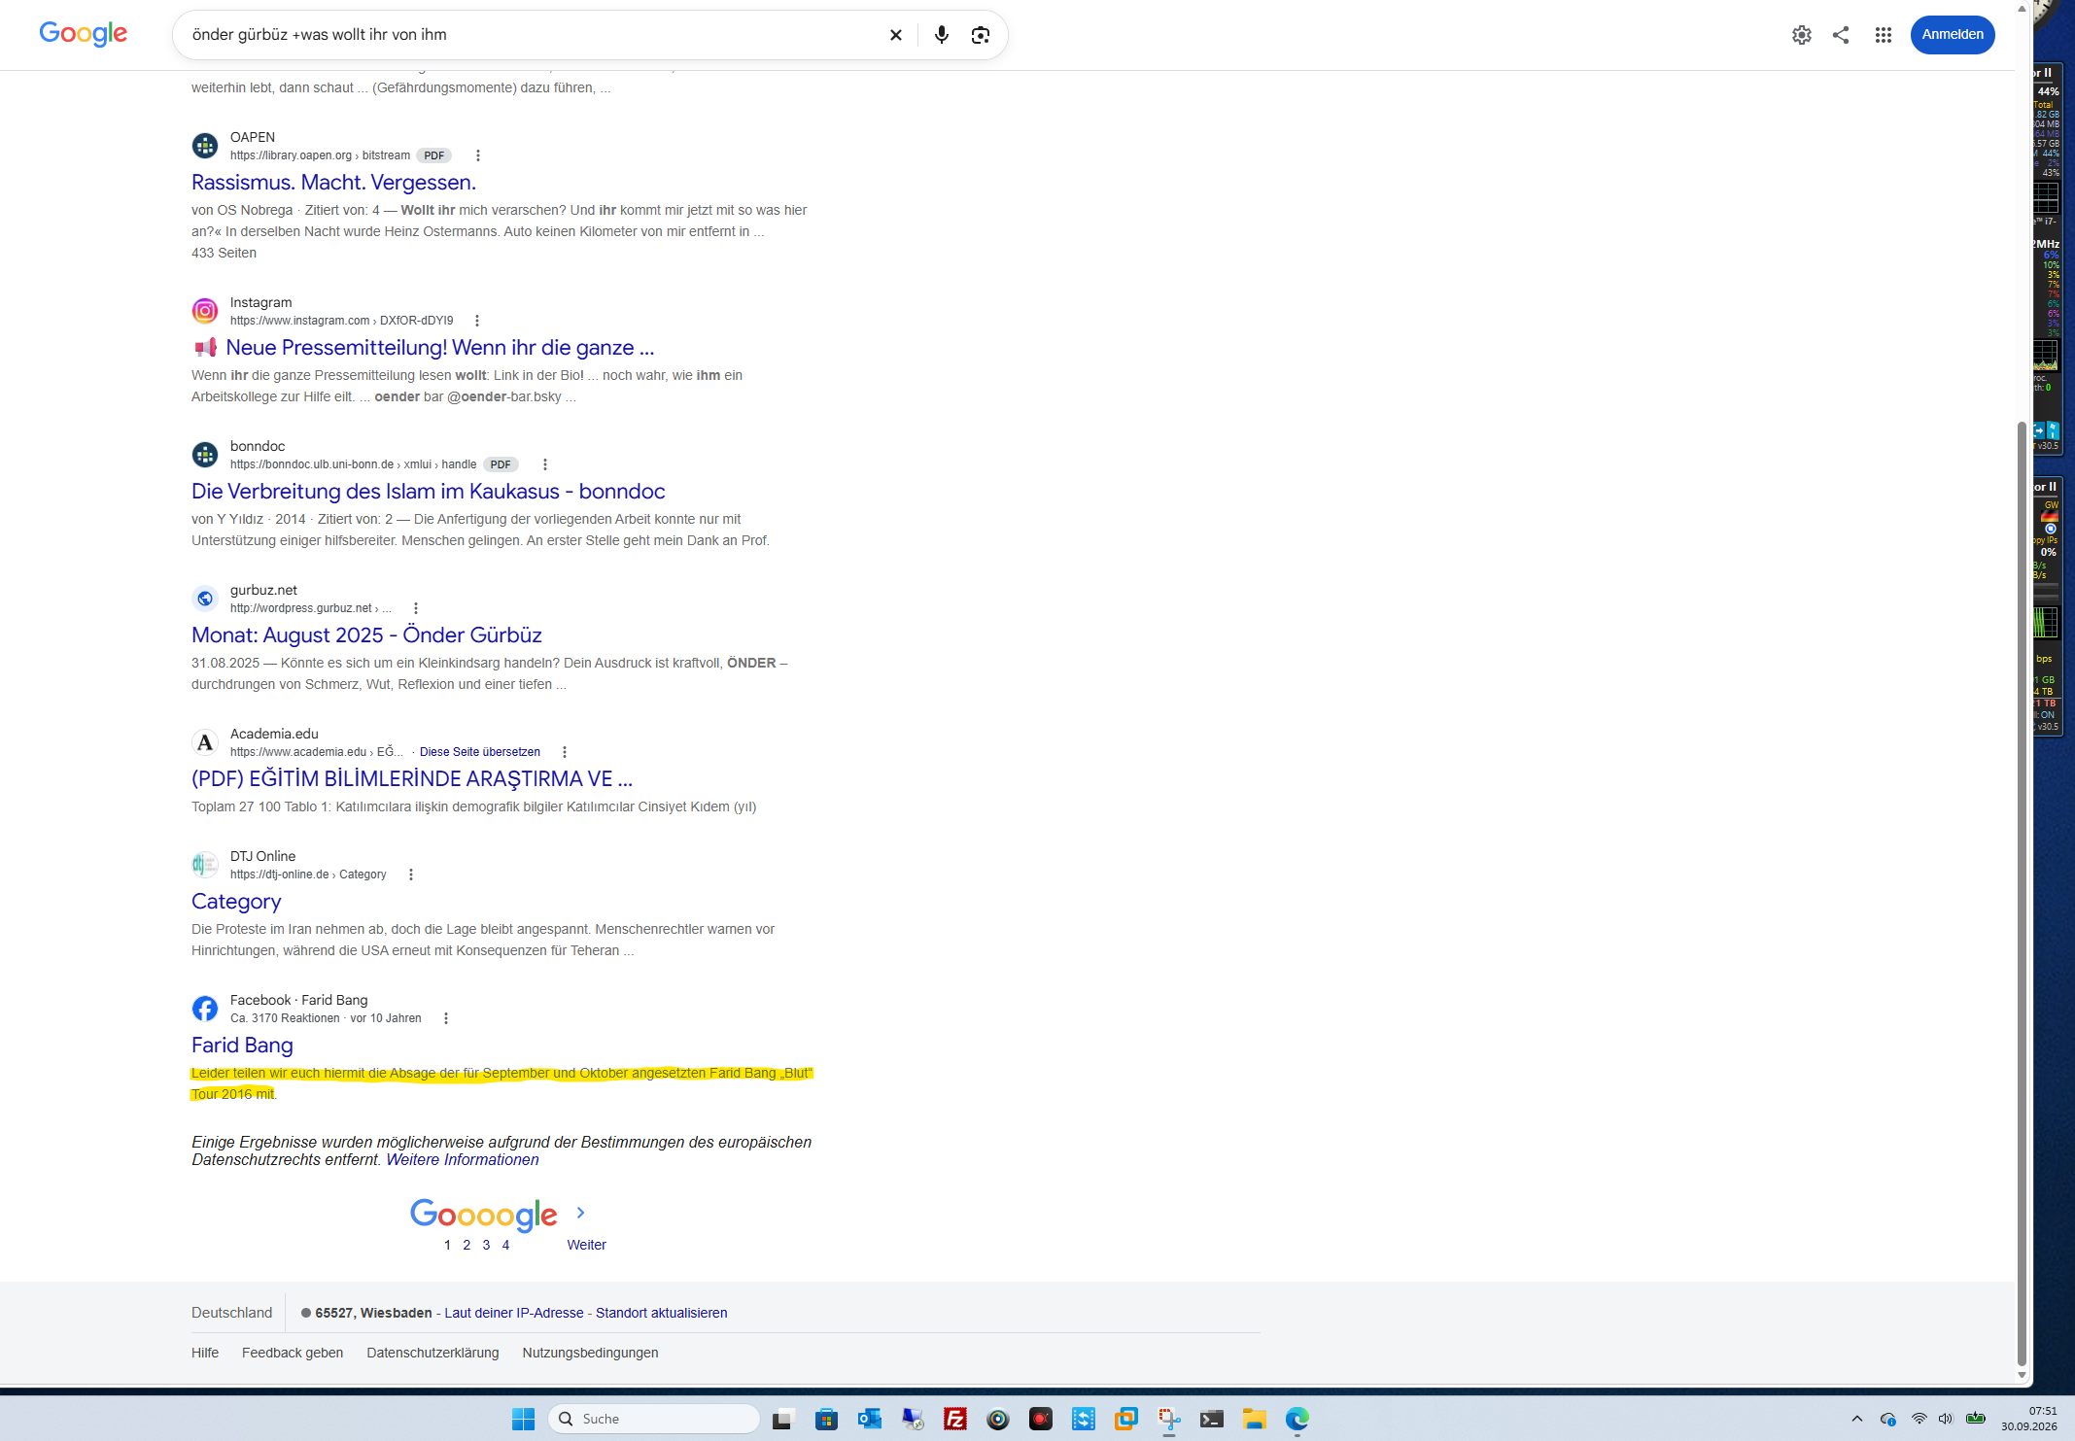Open the 'Rassismus. Macht. Vergessen.' result
Viewport: 2075px width, 1441px height.
click(333, 183)
